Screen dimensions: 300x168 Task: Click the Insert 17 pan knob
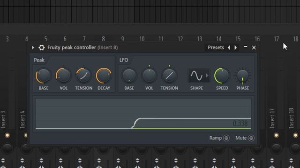click(x=276, y=148)
